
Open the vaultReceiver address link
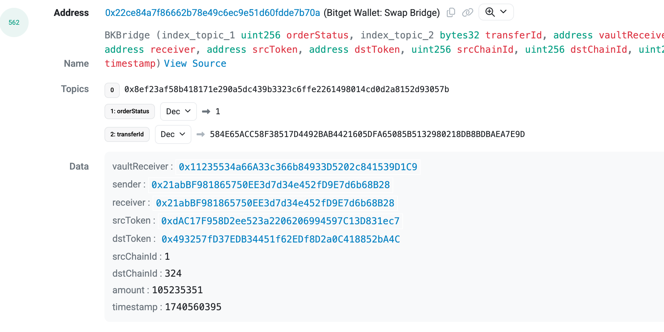[x=298, y=167]
